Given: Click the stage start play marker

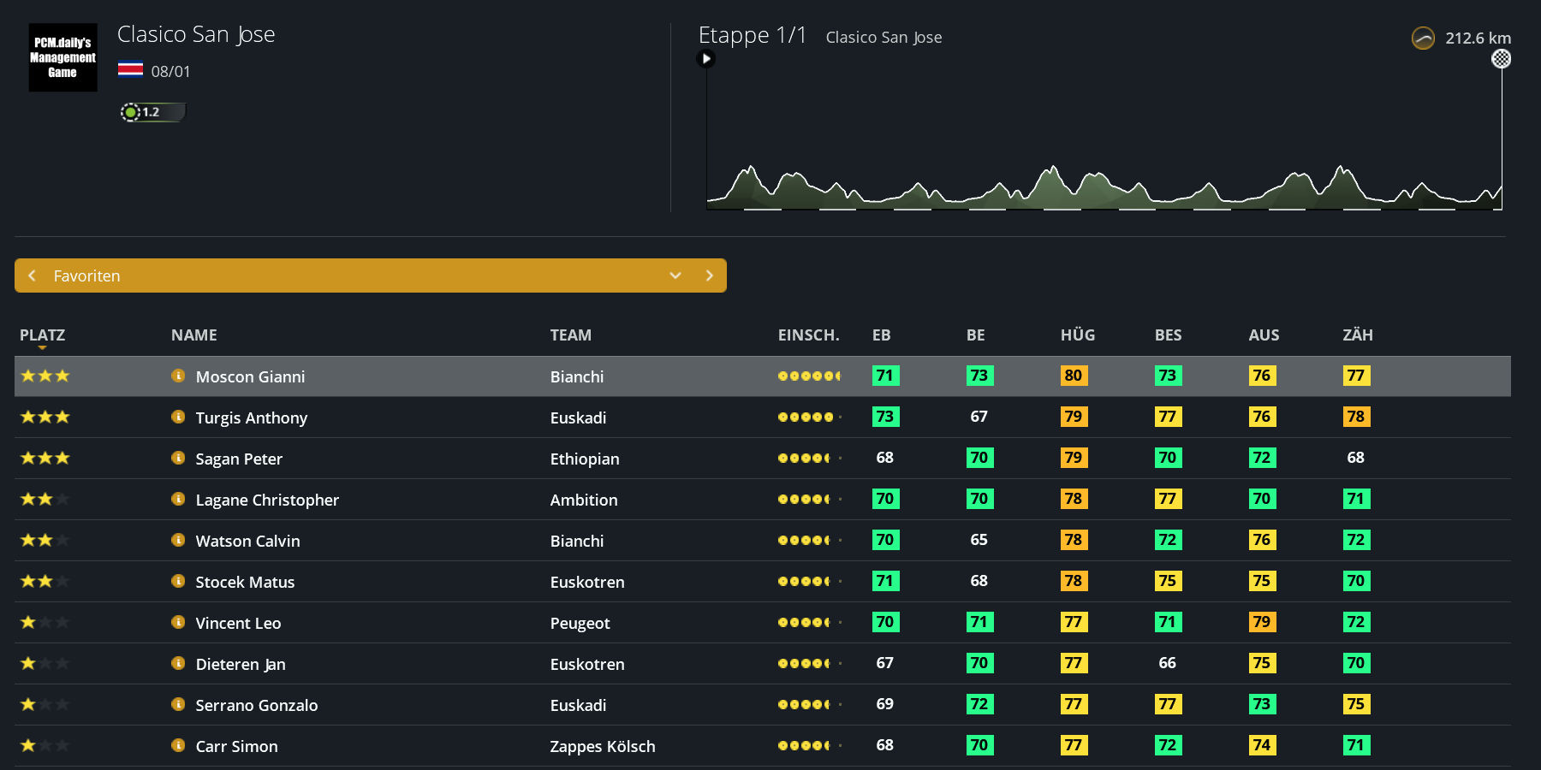Looking at the screenshot, I should [x=706, y=59].
